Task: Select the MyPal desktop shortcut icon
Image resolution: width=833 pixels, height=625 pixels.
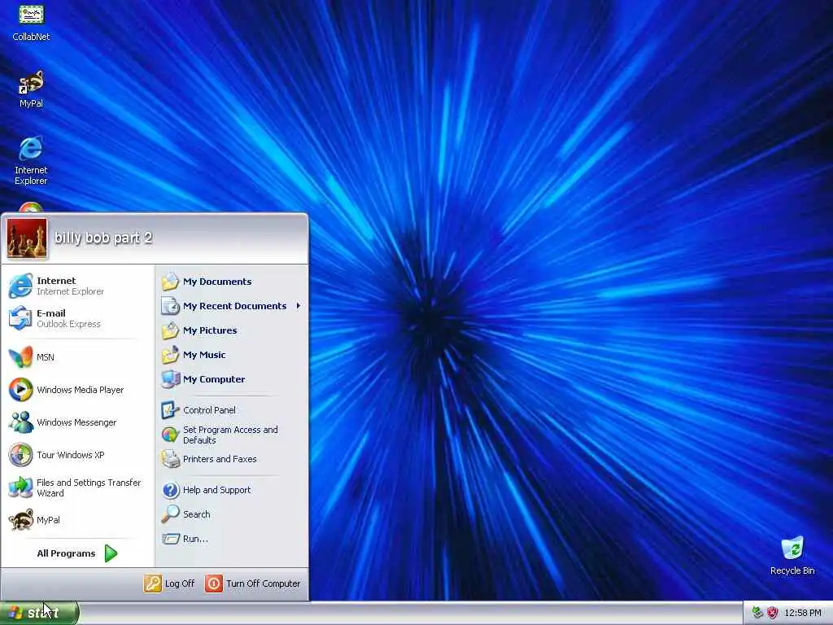Action: pos(31,90)
